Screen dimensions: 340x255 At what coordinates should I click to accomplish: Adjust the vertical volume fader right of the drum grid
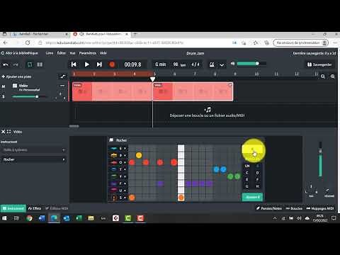coord(320,159)
